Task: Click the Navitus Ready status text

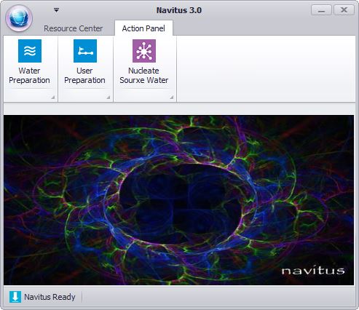Action: click(x=50, y=297)
